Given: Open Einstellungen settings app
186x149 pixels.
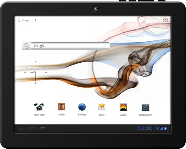Looking at the screenshot, I should (145, 107).
